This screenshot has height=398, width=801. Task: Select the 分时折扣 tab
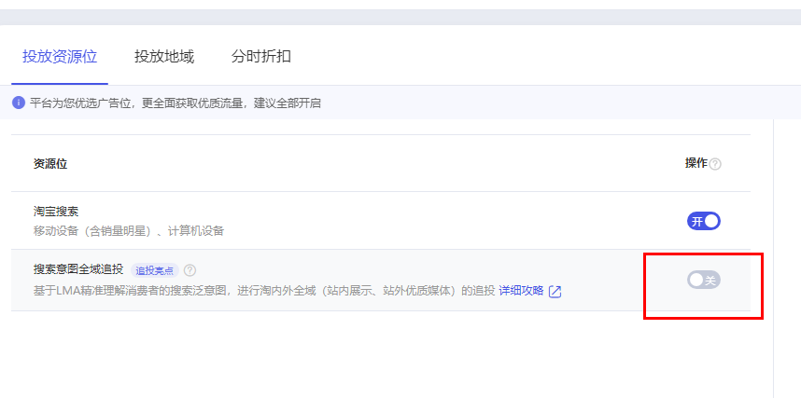260,57
